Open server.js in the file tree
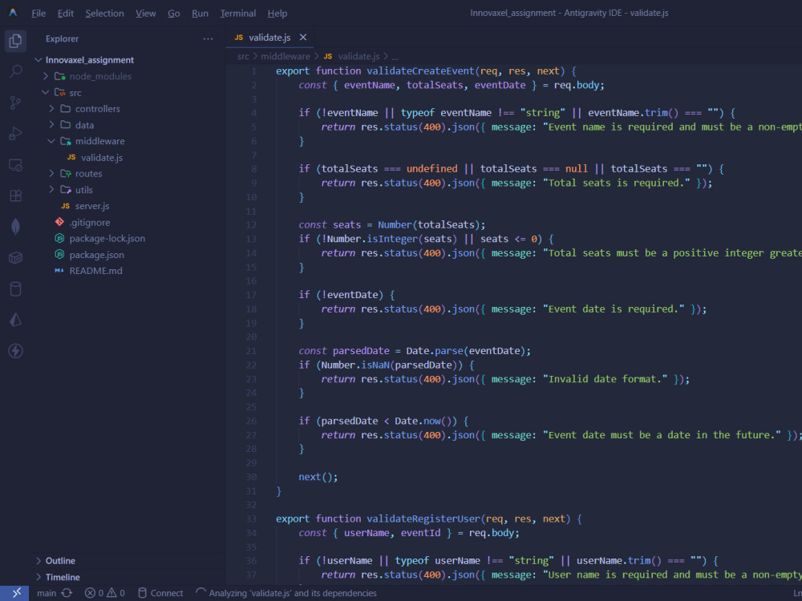 pos(92,206)
